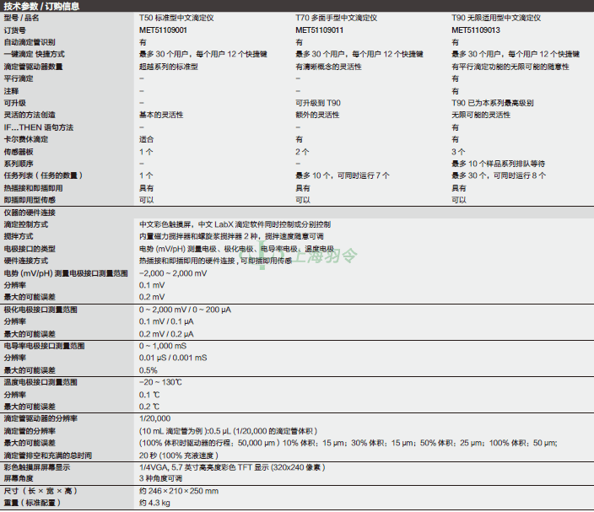Click '0.2 mV / 0.2 µA' value
Image resolution: width=594 pixels, height=512 pixels.
166,334
